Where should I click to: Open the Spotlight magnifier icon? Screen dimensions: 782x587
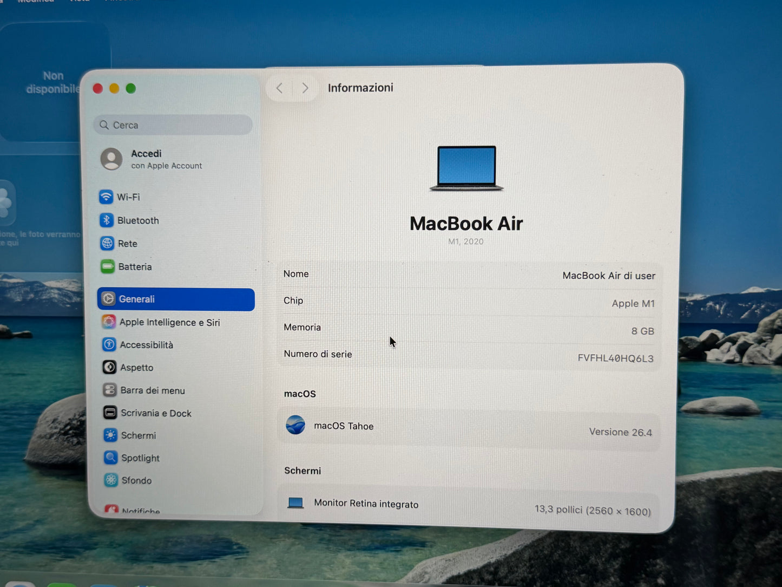pyautogui.click(x=110, y=458)
